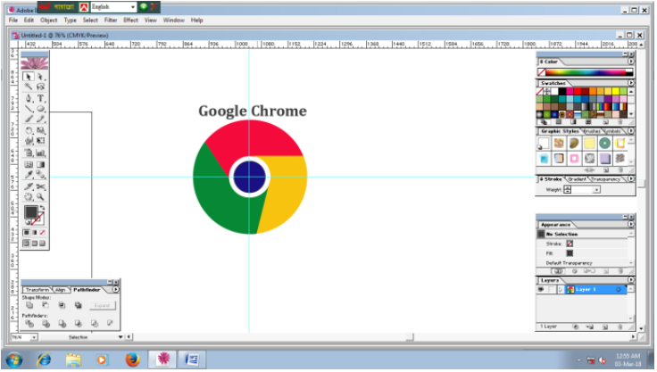Select the Paintbrush tool

coord(28,120)
